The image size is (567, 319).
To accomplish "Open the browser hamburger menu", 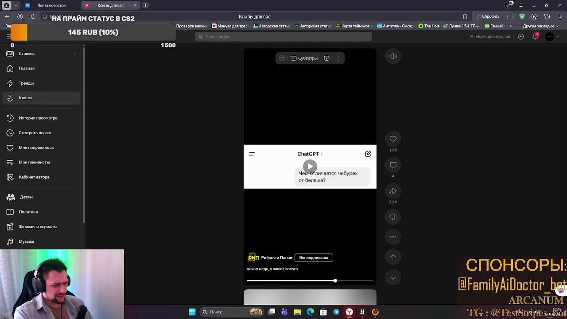I will [x=521, y=5].
